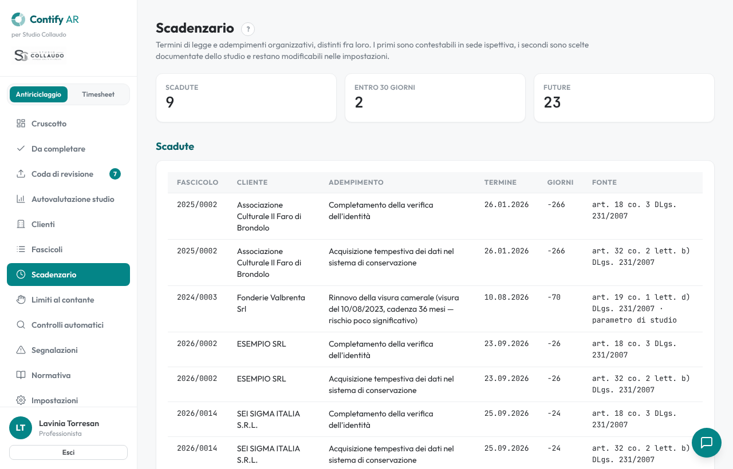Open Coda di revisione menu item
The width and height of the screenshot is (733, 469).
tap(68, 174)
